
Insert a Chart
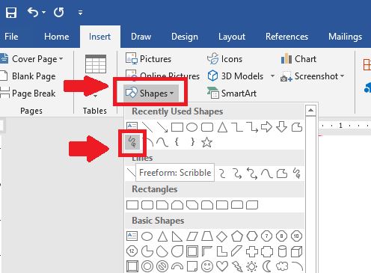pyautogui.click(x=298, y=59)
